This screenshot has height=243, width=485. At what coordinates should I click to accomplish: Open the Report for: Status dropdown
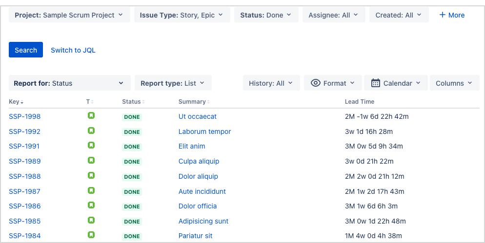tap(70, 83)
